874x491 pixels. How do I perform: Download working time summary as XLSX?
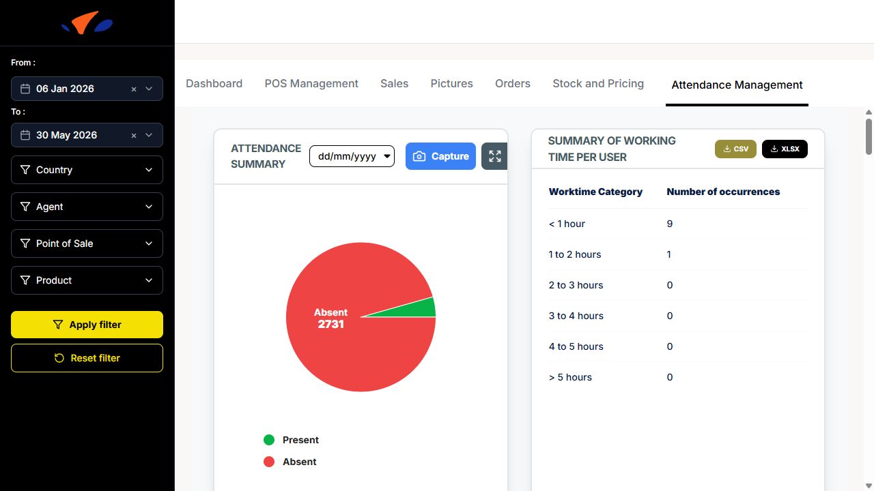click(x=785, y=149)
